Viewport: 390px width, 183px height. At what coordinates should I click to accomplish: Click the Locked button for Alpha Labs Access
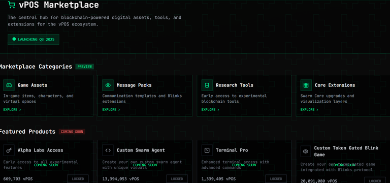78,179
